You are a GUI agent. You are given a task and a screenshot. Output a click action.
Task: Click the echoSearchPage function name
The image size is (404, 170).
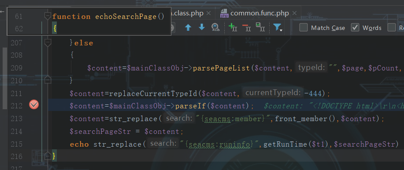(126, 17)
